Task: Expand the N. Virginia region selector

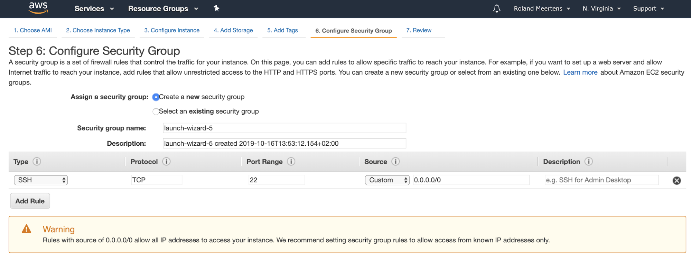Action: 601,9
